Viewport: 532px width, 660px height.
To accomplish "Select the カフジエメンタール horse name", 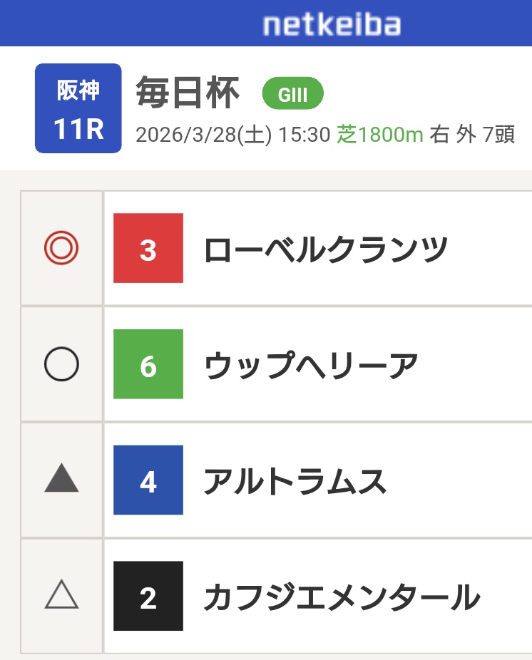I will click(342, 597).
